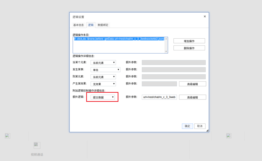Confirm with the 确定 button
The height and width of the screenshot is (161, 262).
187,126
